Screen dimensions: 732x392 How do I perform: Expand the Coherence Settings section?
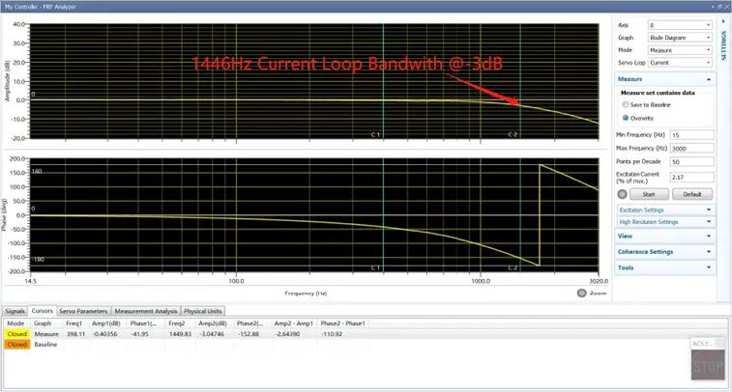664,252
